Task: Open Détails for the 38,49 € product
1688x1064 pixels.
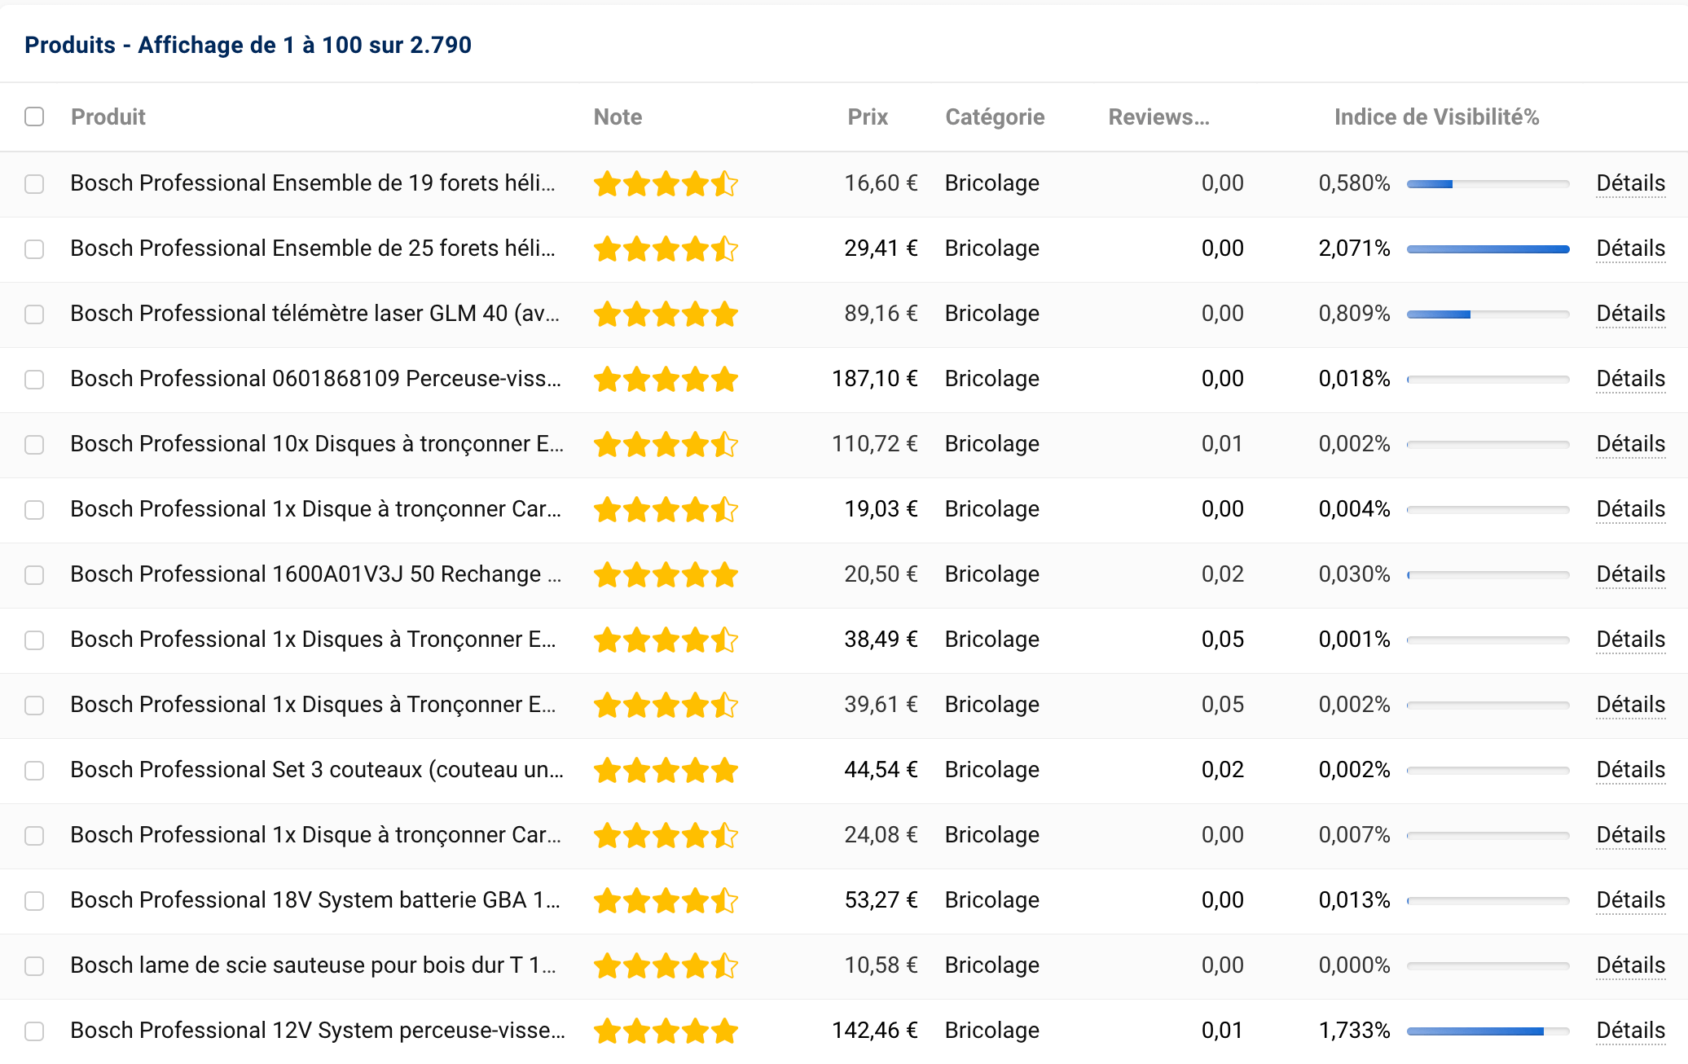Action: [1630, 640]
